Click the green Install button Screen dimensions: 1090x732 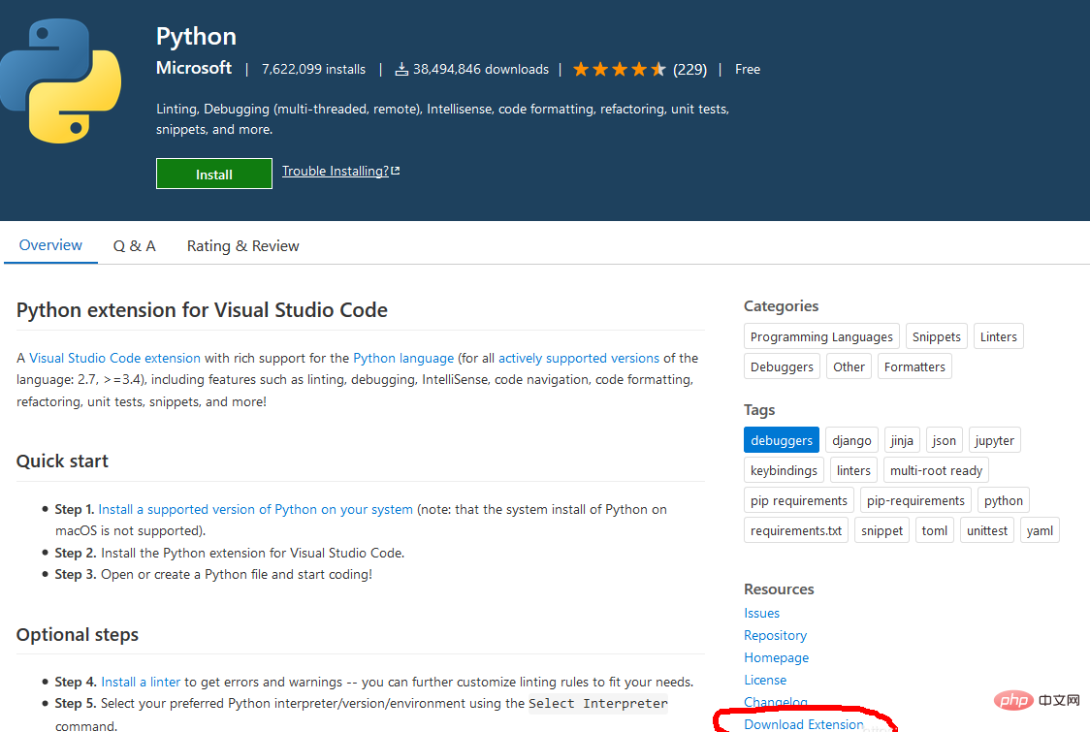[214, 174]
